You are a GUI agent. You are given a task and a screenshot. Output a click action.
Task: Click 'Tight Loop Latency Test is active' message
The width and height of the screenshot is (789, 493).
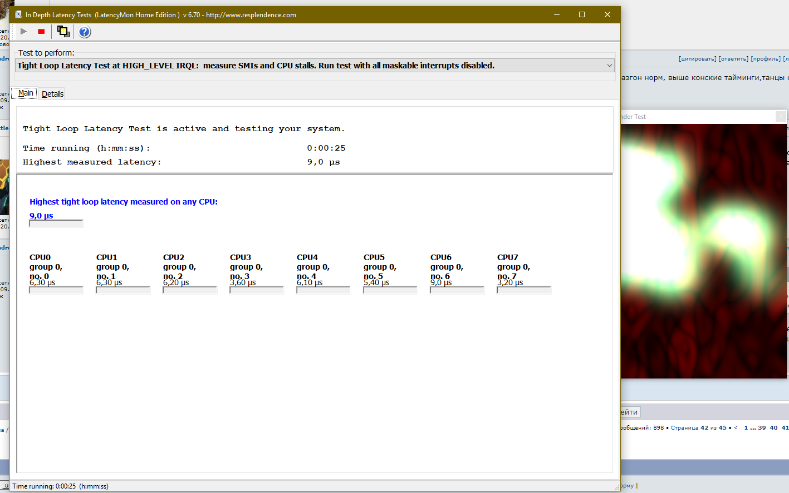click(184, 129)
